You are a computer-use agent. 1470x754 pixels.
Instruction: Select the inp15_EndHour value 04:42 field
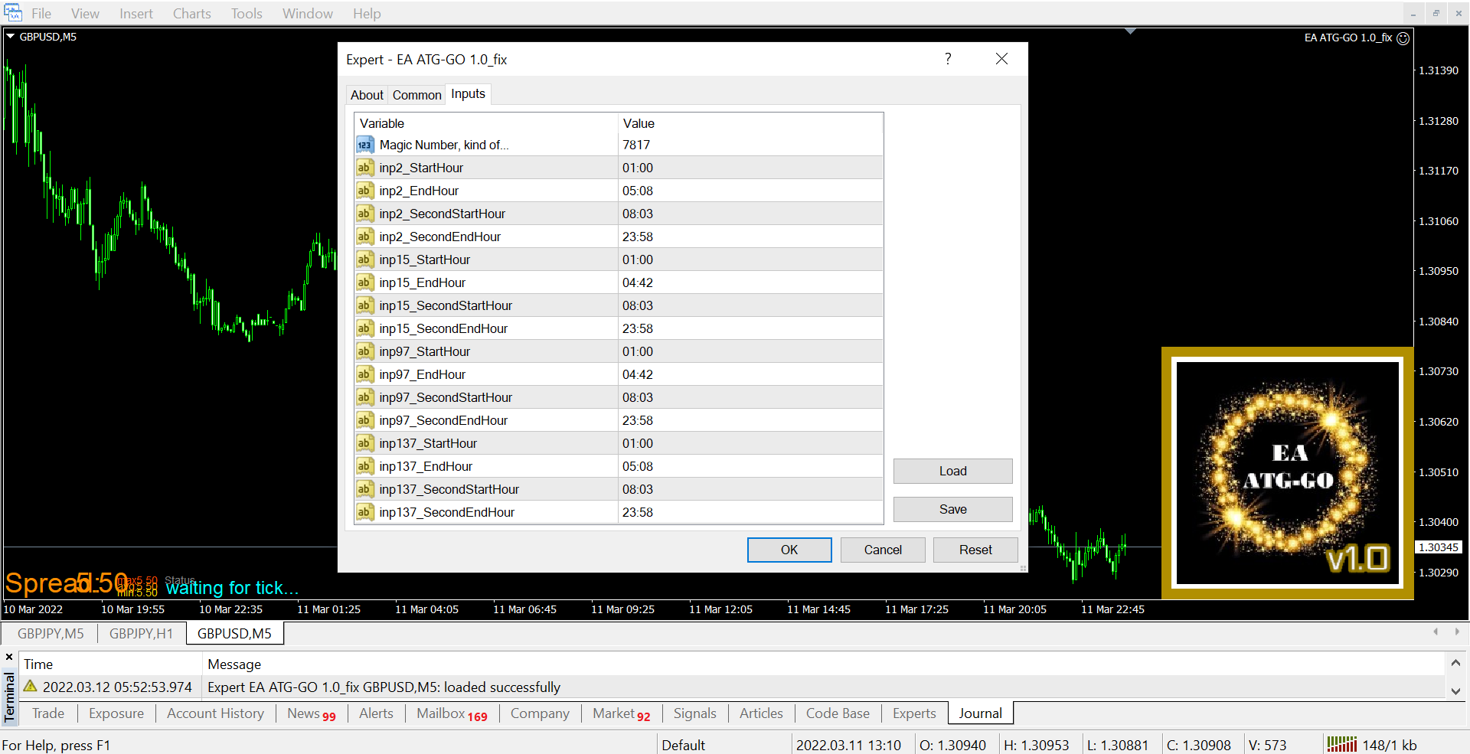(750, 282)
